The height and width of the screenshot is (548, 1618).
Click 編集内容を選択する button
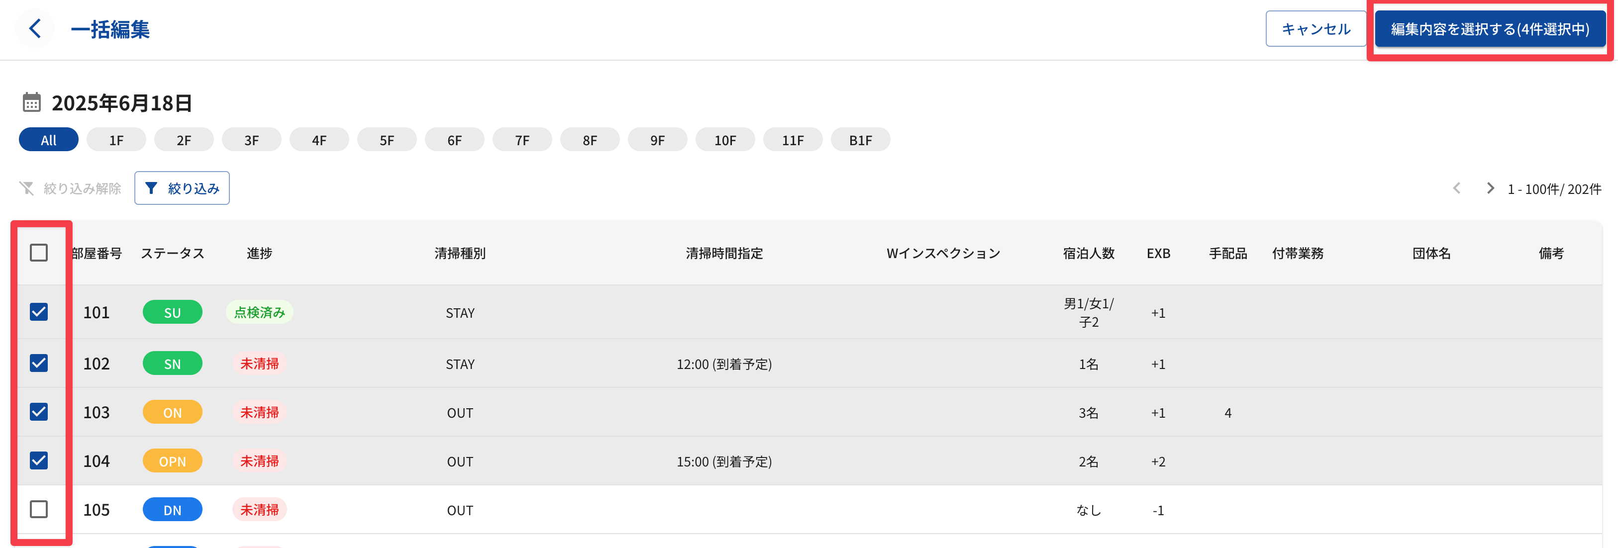pyautogui.click(x=1489, y=29)
